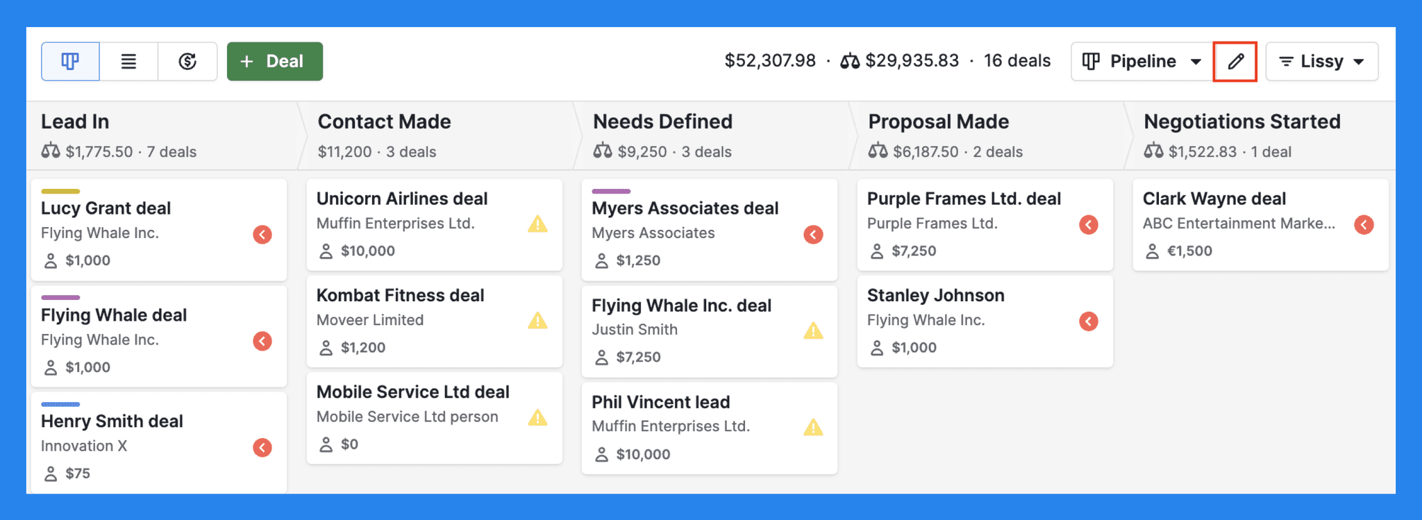The height and width of the screenshot is (520, 1422).
Task: Click the warning triangle on Phil Vincent lead
Action: coord(812,428)
